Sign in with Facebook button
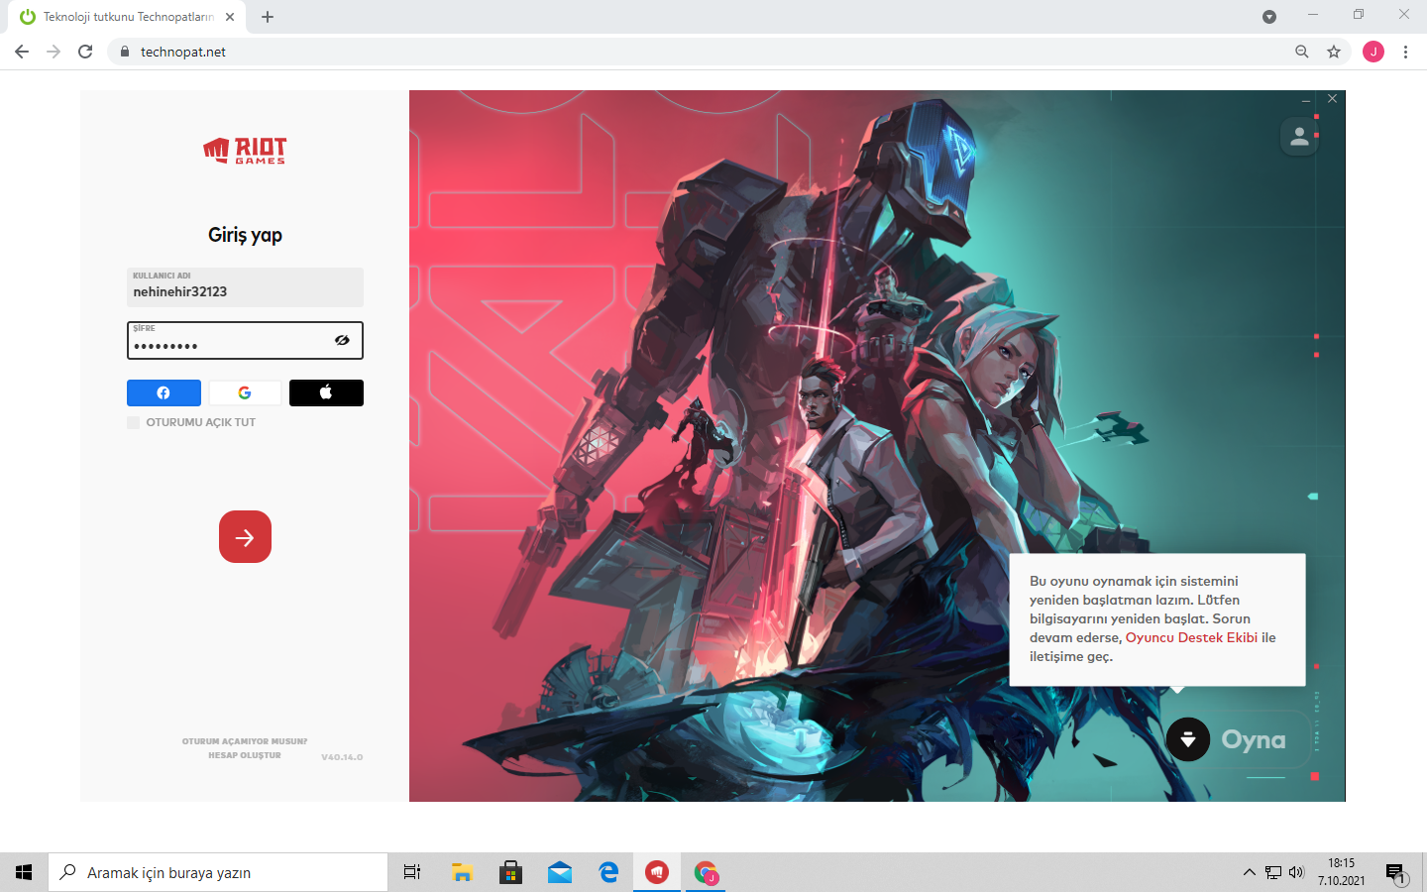The width and height of the screenshot is (1427, 892). click(x=164, y=393)
